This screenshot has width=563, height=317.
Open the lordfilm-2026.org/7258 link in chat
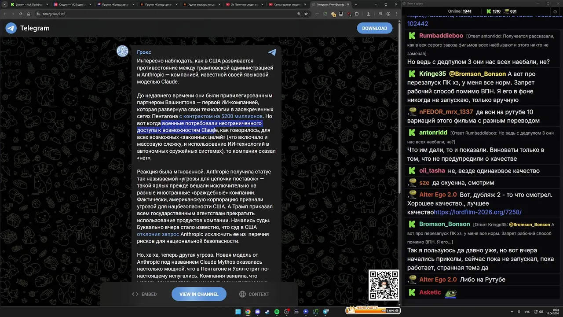[478, 212]
